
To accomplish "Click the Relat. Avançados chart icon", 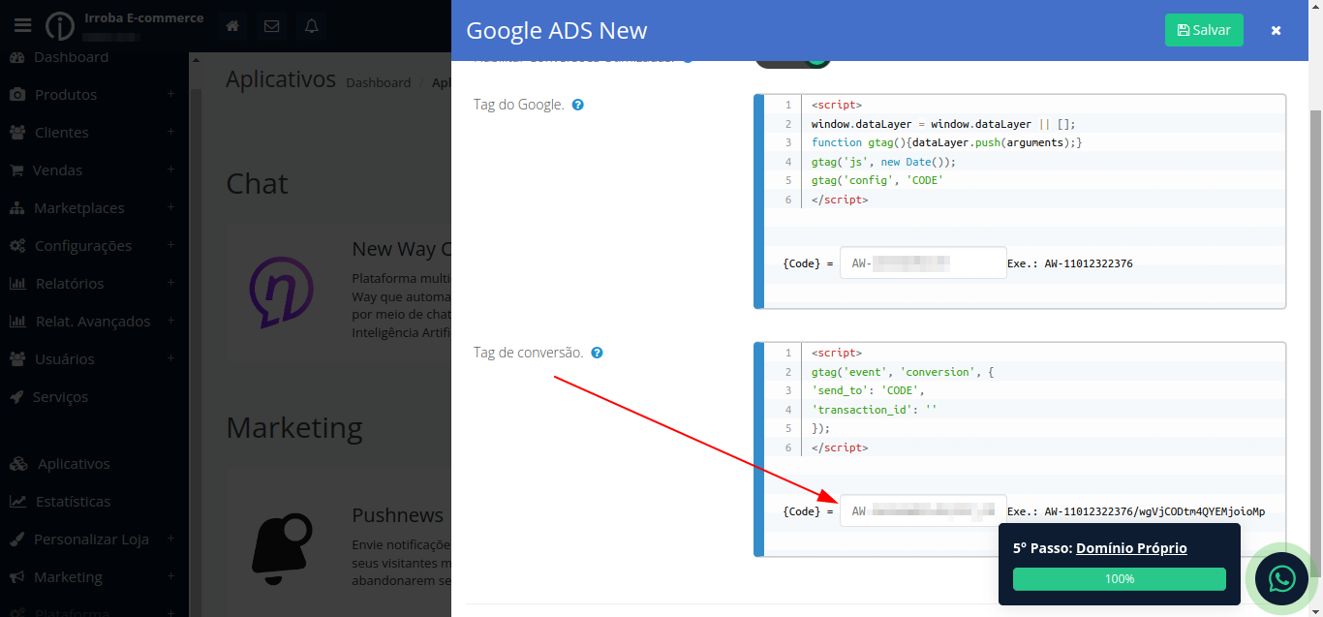I will click(17, 322).
